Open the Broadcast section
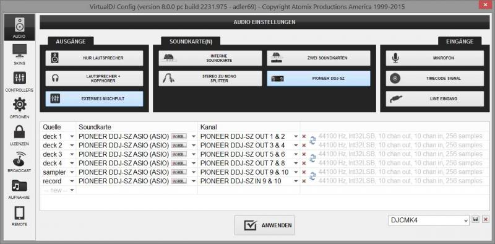Viewport: 495px width, 244px height. pos(19,162)
